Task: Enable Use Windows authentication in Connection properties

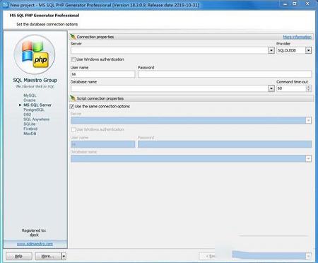Action: 73,59
